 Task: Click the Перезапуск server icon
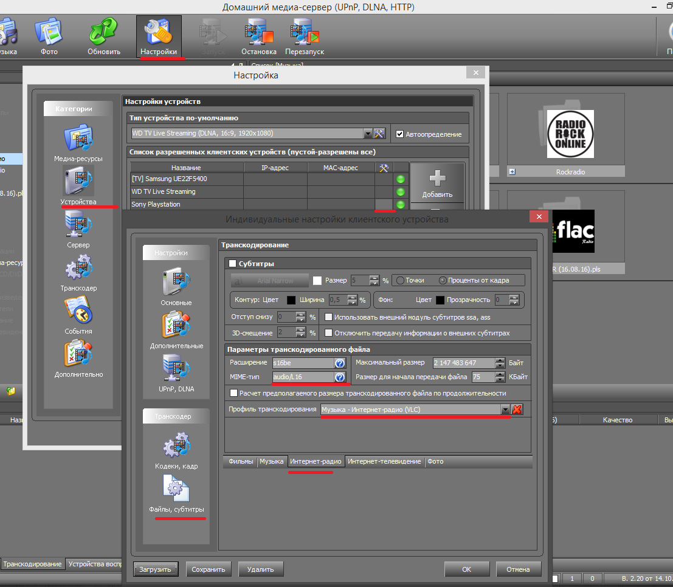click(x=305, y=36)
